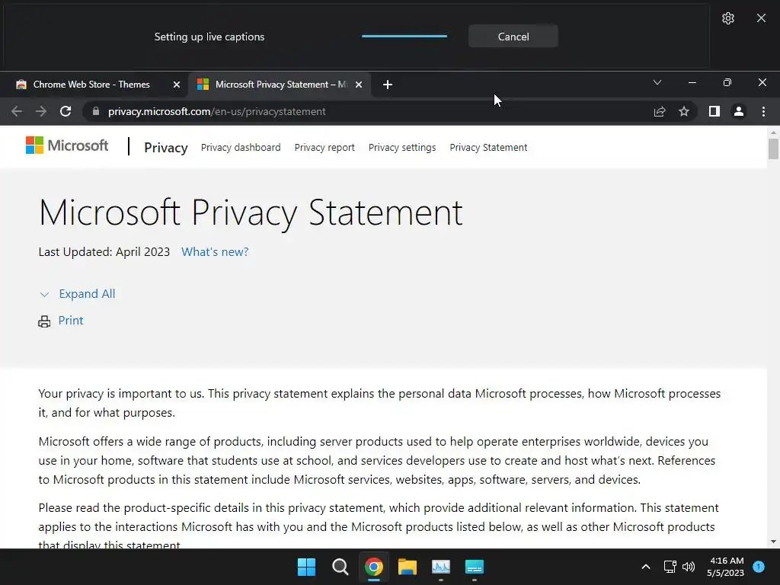Open Chrome profile avatar menu
This screenshot has height=585, width=780.
point(738,111)
